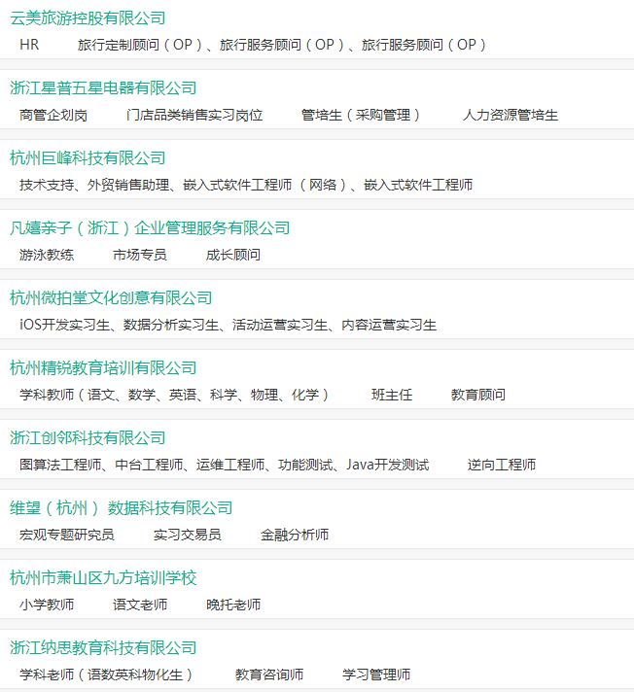
Task: Click the HR position text
Action: point(29,45)
